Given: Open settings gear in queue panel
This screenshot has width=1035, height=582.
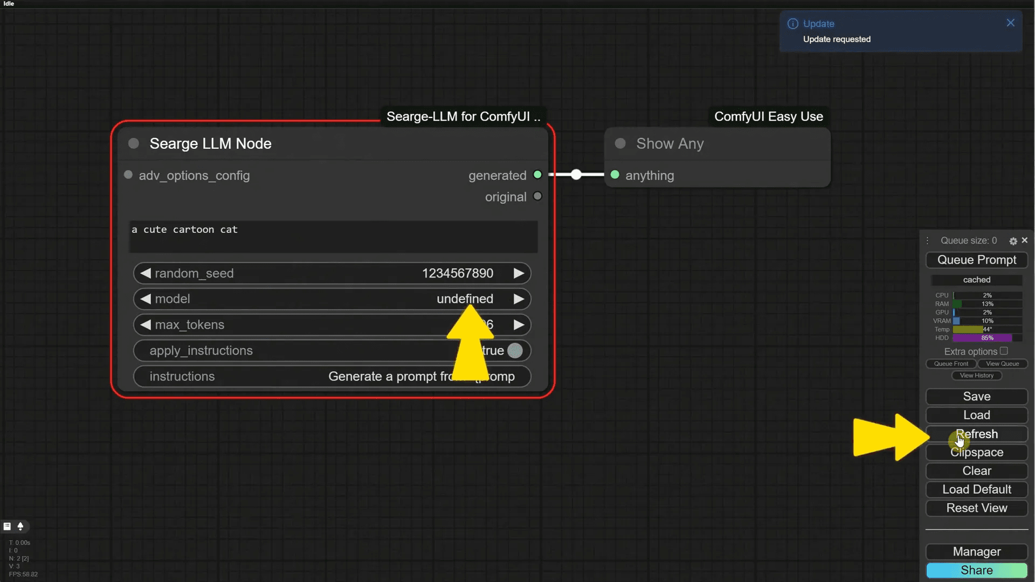Looking at the screenshot, I should 1013,241.
